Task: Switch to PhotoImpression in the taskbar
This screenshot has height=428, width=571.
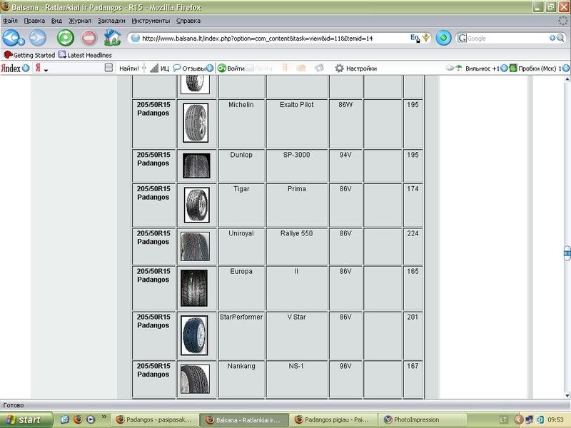Action: [x=414, y=419]
